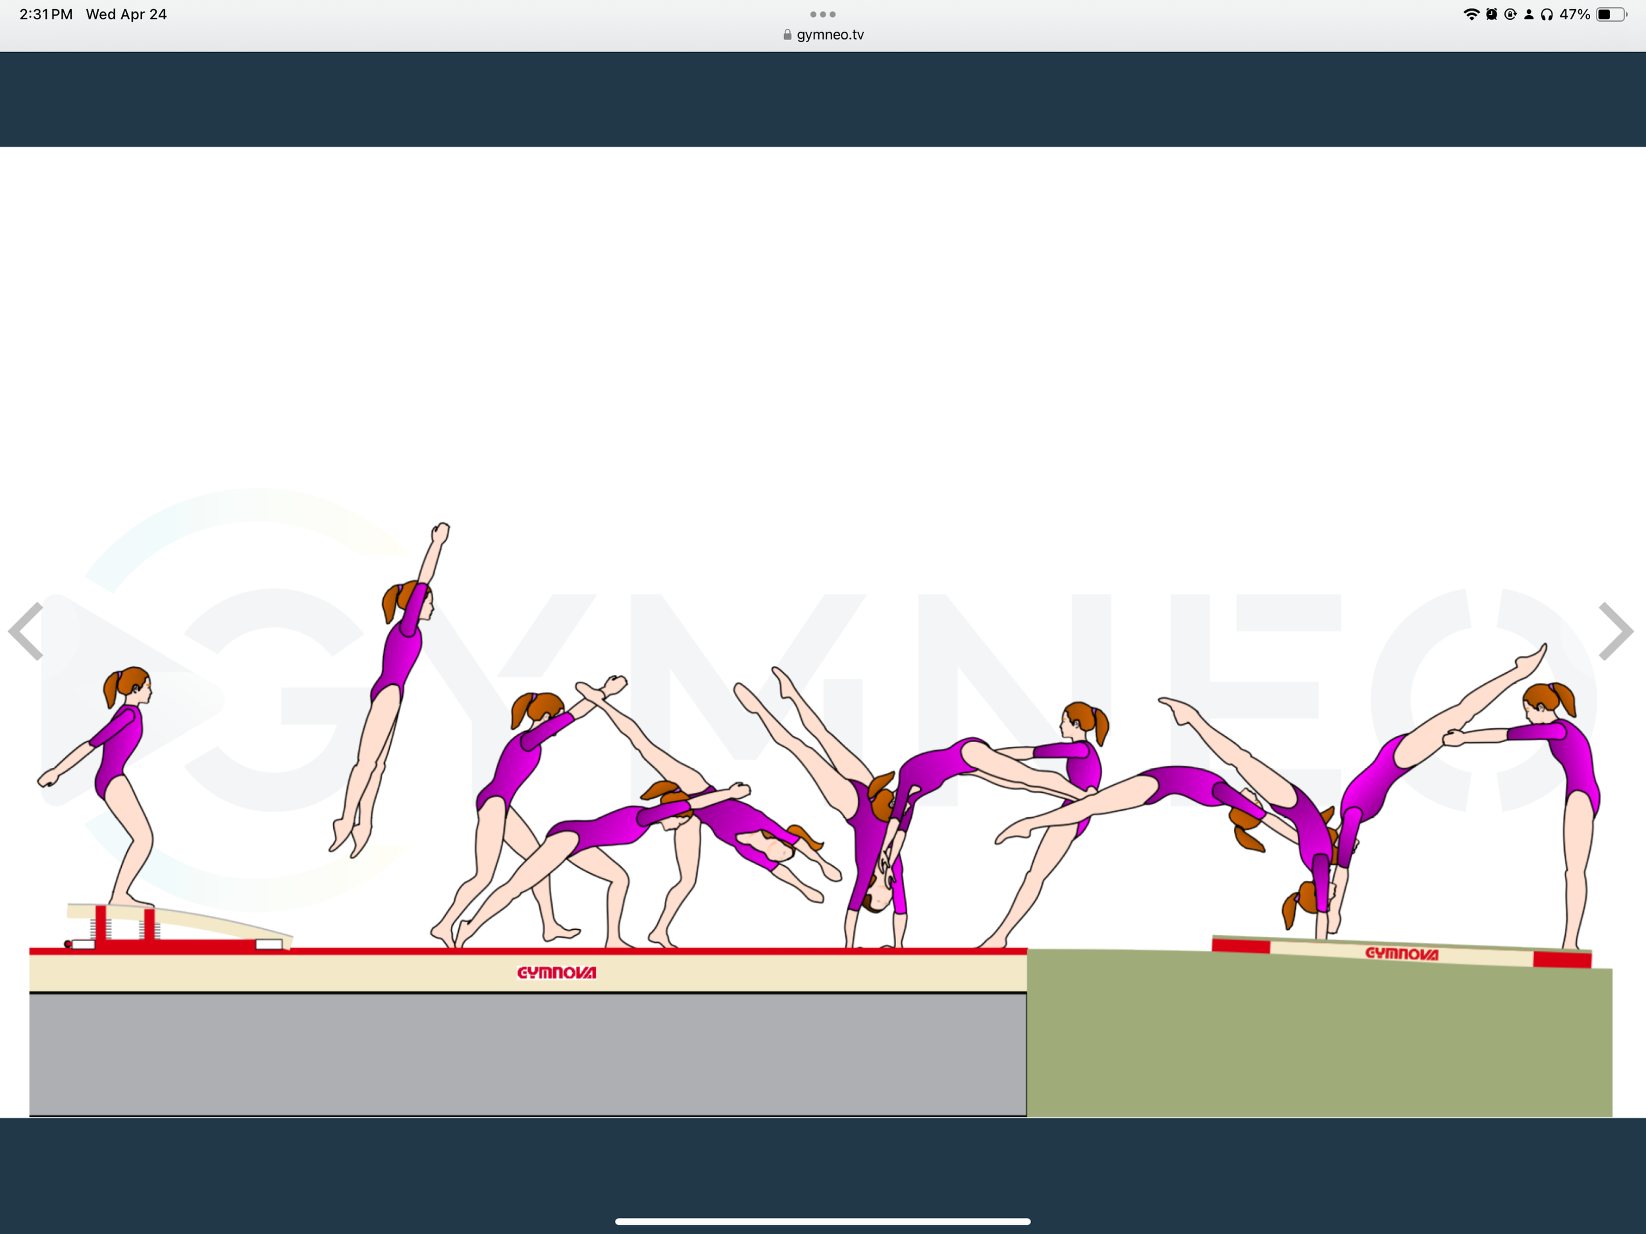The image size is (1646, 1234).
Task: Tap the 47% battery percentage text
Action: (1575, 14)
